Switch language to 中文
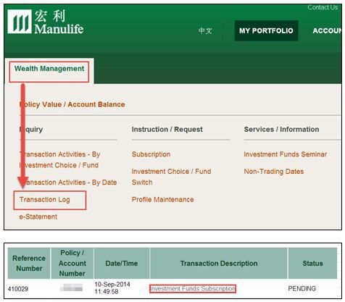The width and height of the screenshot is (345, 302). coord(205,30)
